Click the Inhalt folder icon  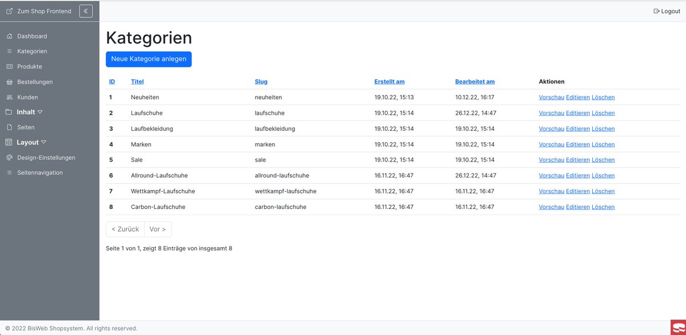coord(9,112)
